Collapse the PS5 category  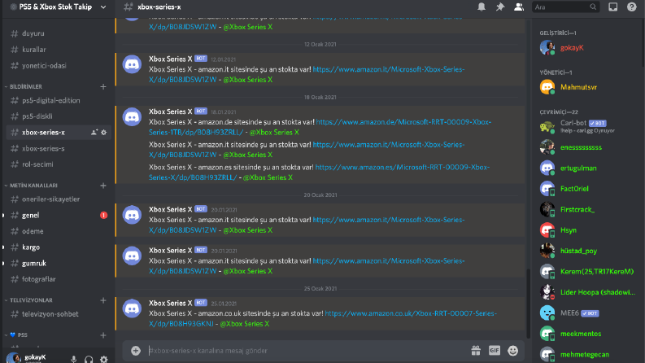(x=16, y=335)
